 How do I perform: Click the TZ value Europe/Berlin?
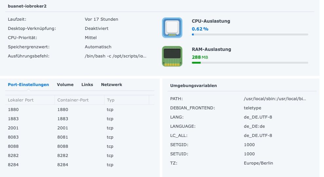258,163
